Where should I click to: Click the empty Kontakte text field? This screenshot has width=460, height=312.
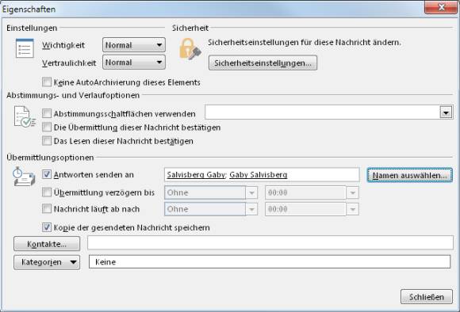[270, 242]
